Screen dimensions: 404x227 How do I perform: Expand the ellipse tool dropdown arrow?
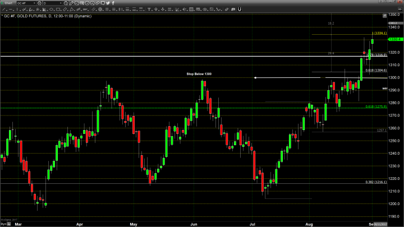click(x=54, y=11)
